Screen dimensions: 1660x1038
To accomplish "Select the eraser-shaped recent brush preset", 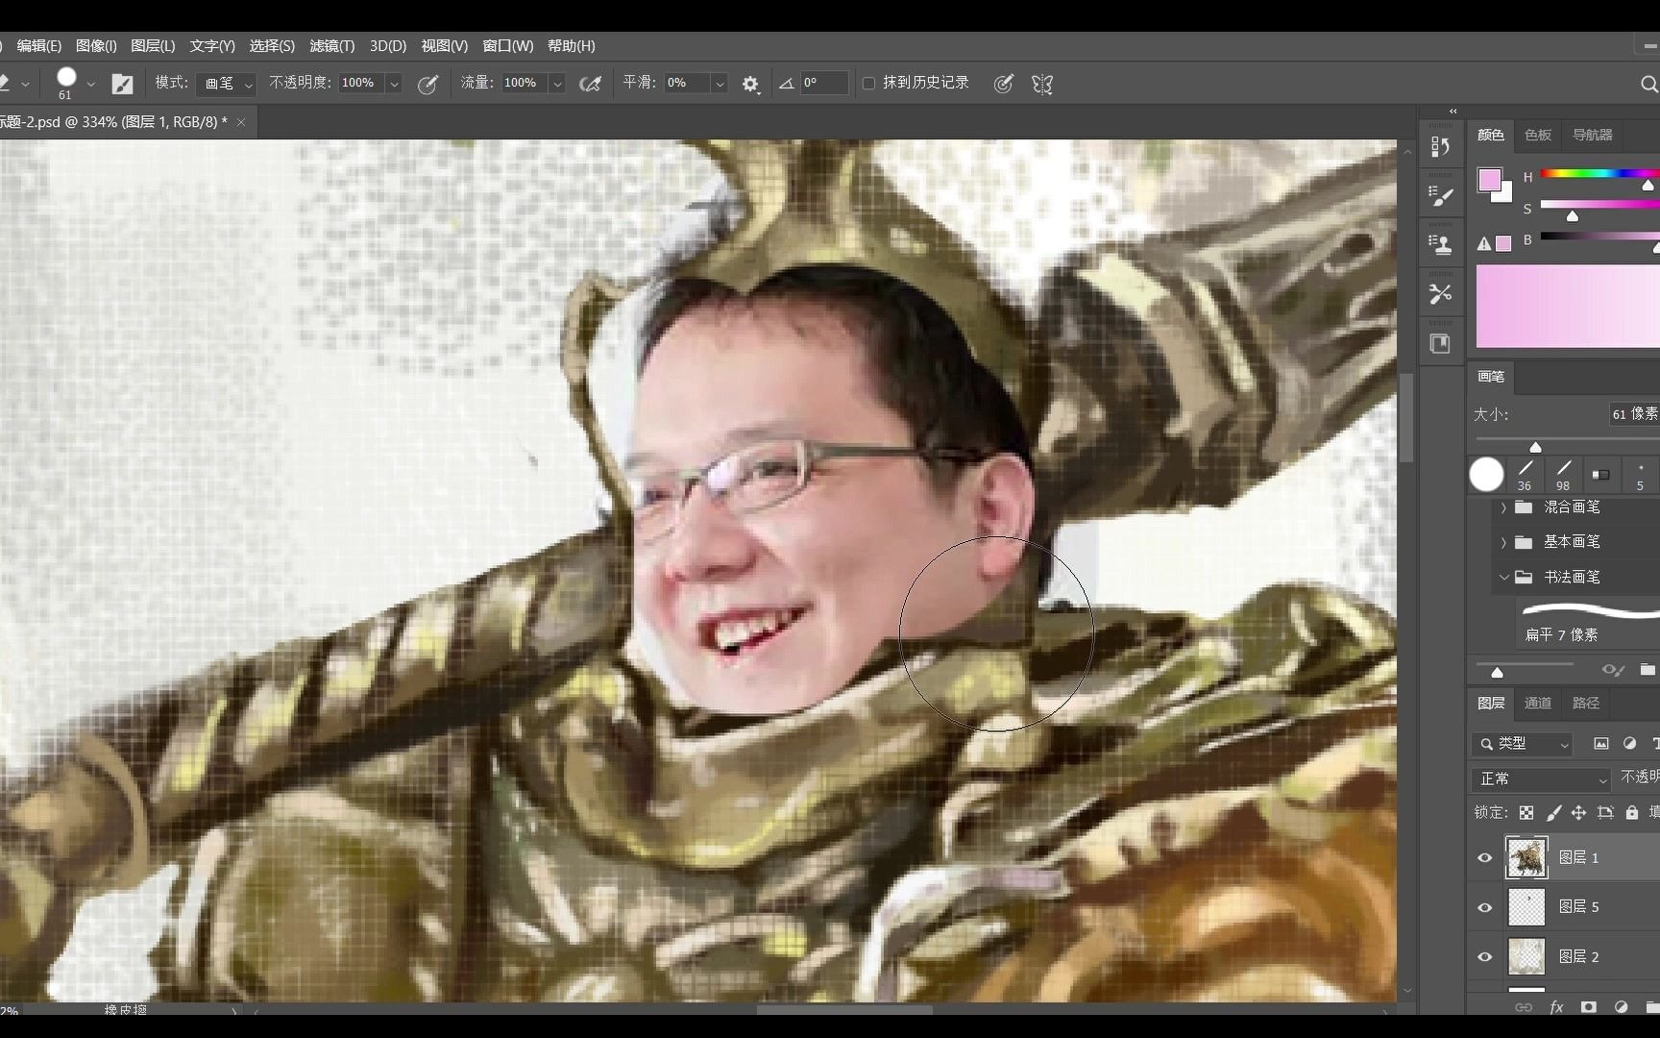I will 1600,475.
